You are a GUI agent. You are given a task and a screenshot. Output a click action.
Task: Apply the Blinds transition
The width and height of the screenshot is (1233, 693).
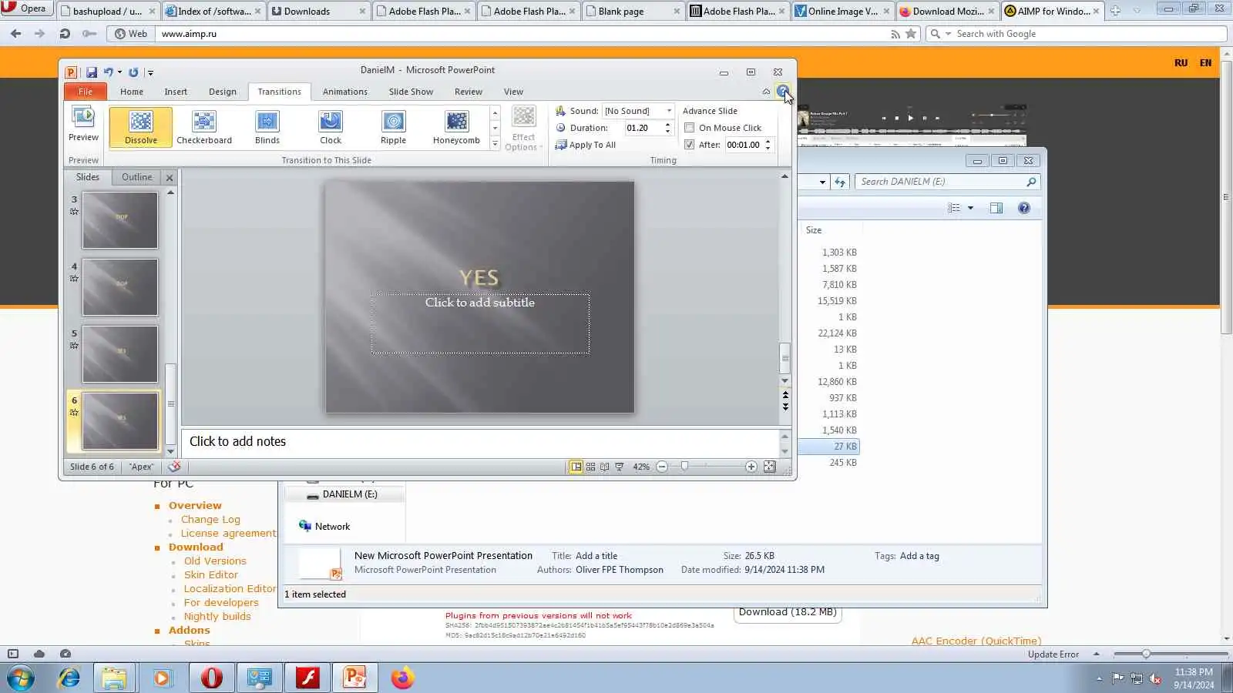[x=267, y=127]
